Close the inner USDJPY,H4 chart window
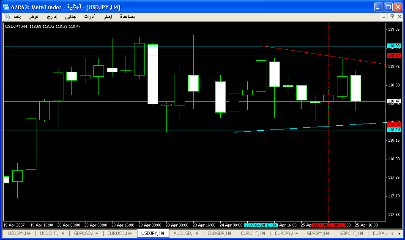The width and height of the screenshot is (405, 240). point(399,16)
